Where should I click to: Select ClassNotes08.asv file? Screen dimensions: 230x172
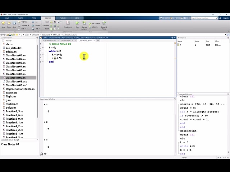click(x=16, y=81)
